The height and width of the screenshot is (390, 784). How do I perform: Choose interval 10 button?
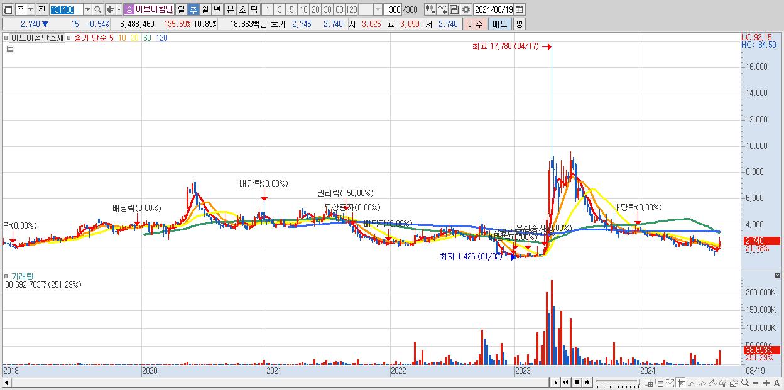click(303, 9)
